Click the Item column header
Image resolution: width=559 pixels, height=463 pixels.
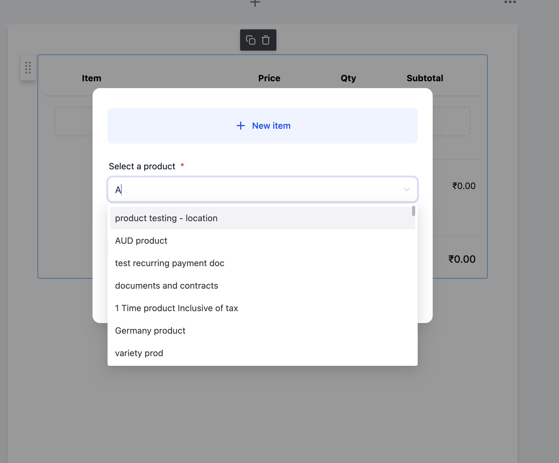click(x=92, y=78)
